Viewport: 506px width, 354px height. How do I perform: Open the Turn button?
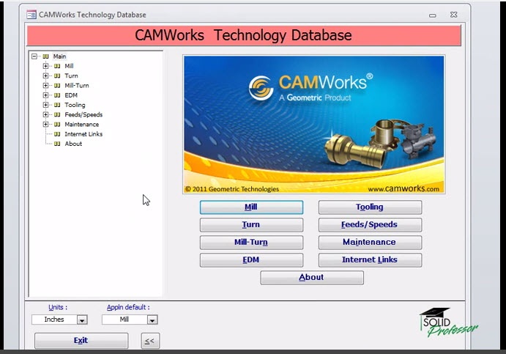pos(251,225)
